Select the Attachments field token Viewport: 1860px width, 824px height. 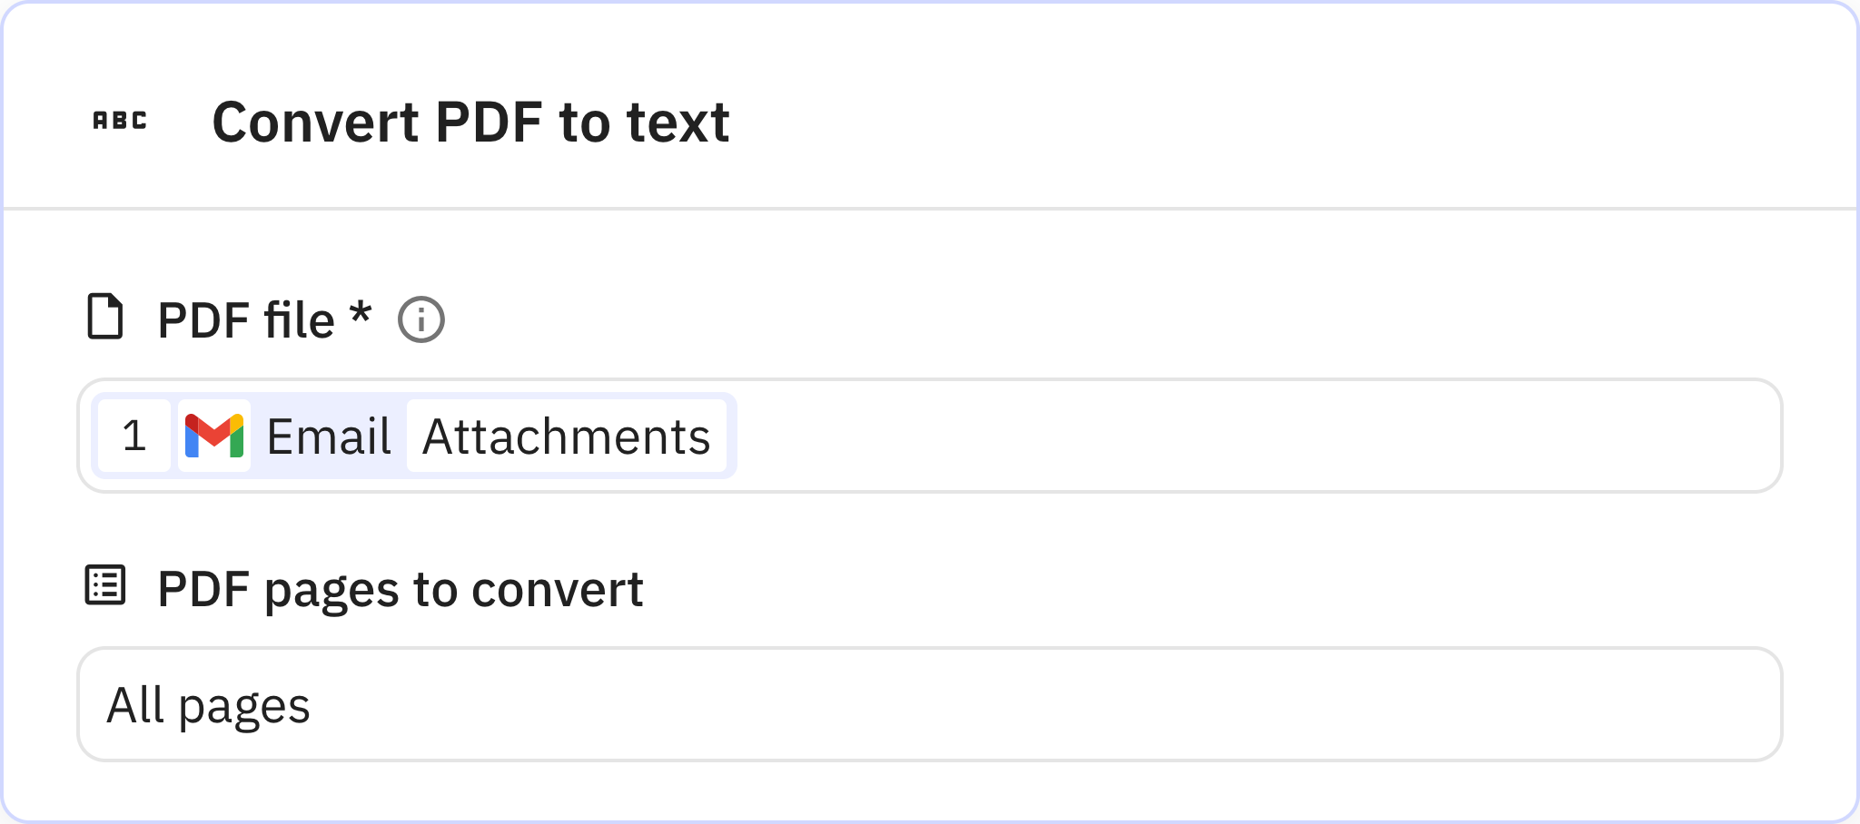click(x=567, y=437)
